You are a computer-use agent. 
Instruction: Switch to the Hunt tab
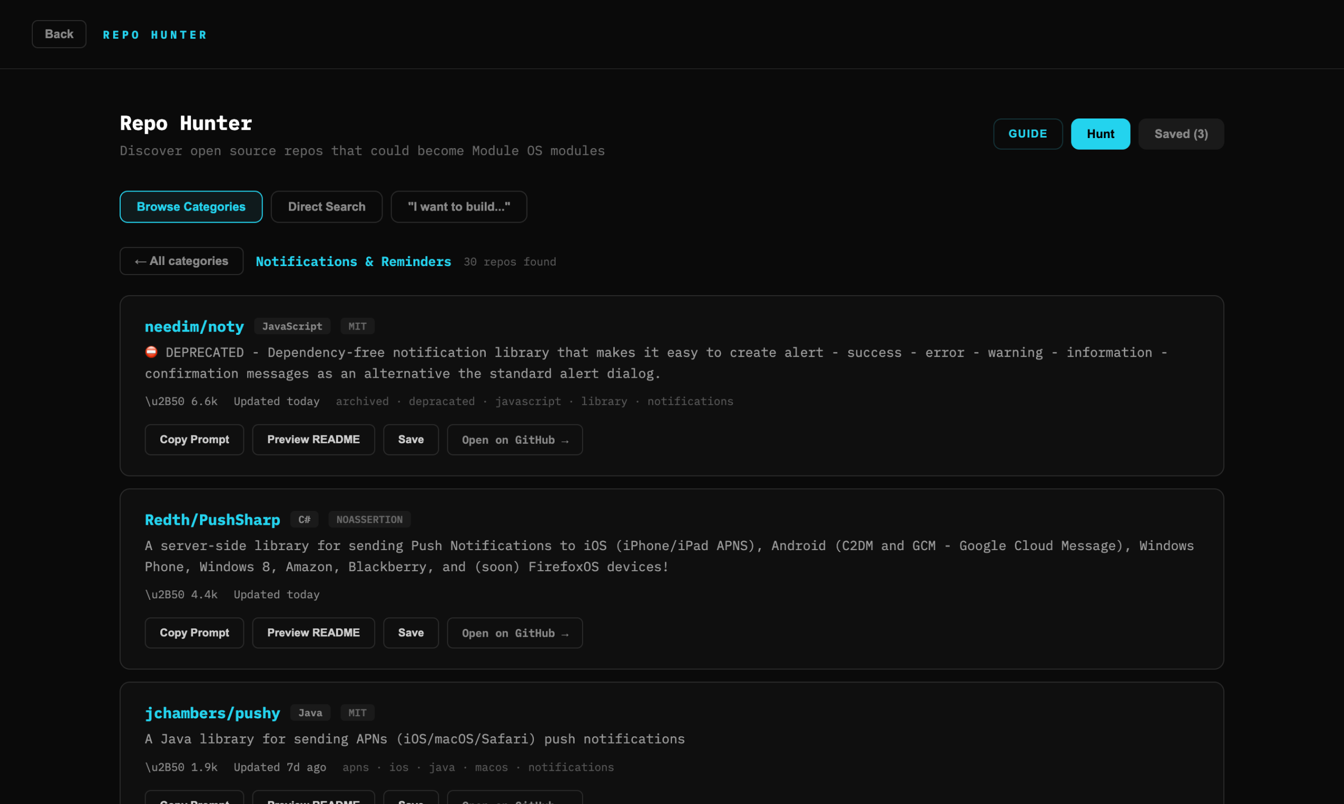click(1100, 134)
